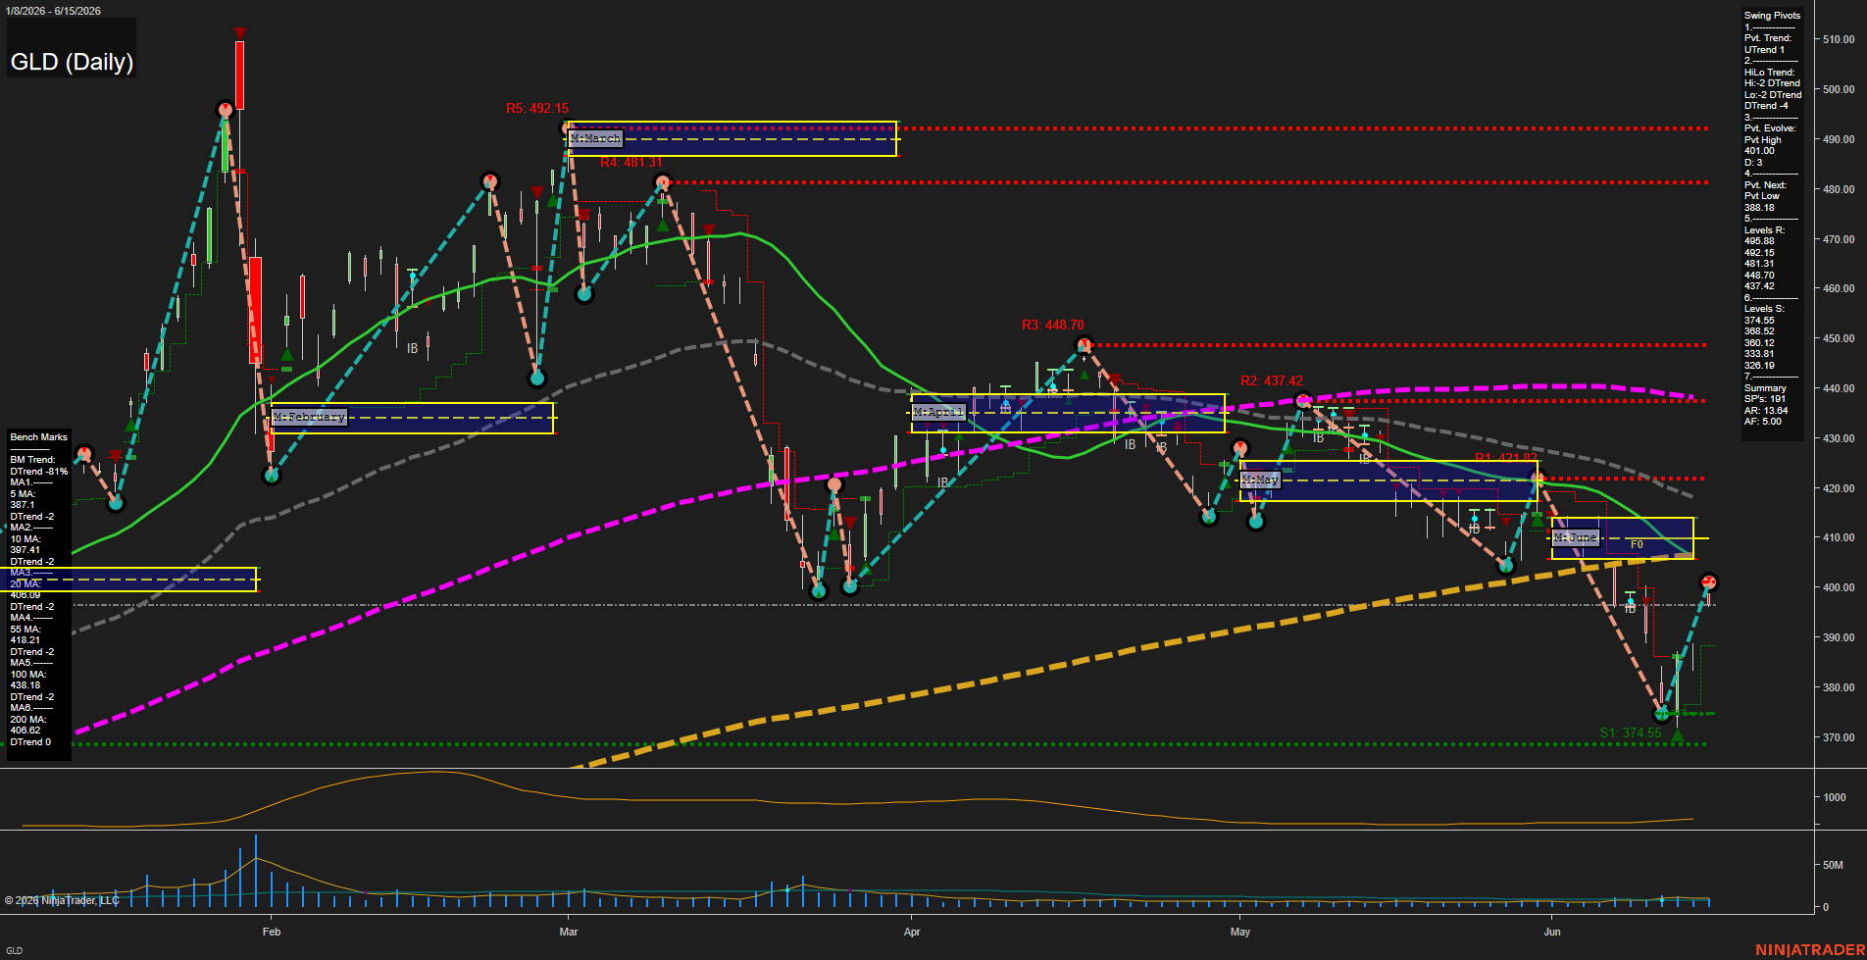The height and width of the screenshot is (960, 1867).
Task: Select the M:February monthly range label
Action: 309,417
